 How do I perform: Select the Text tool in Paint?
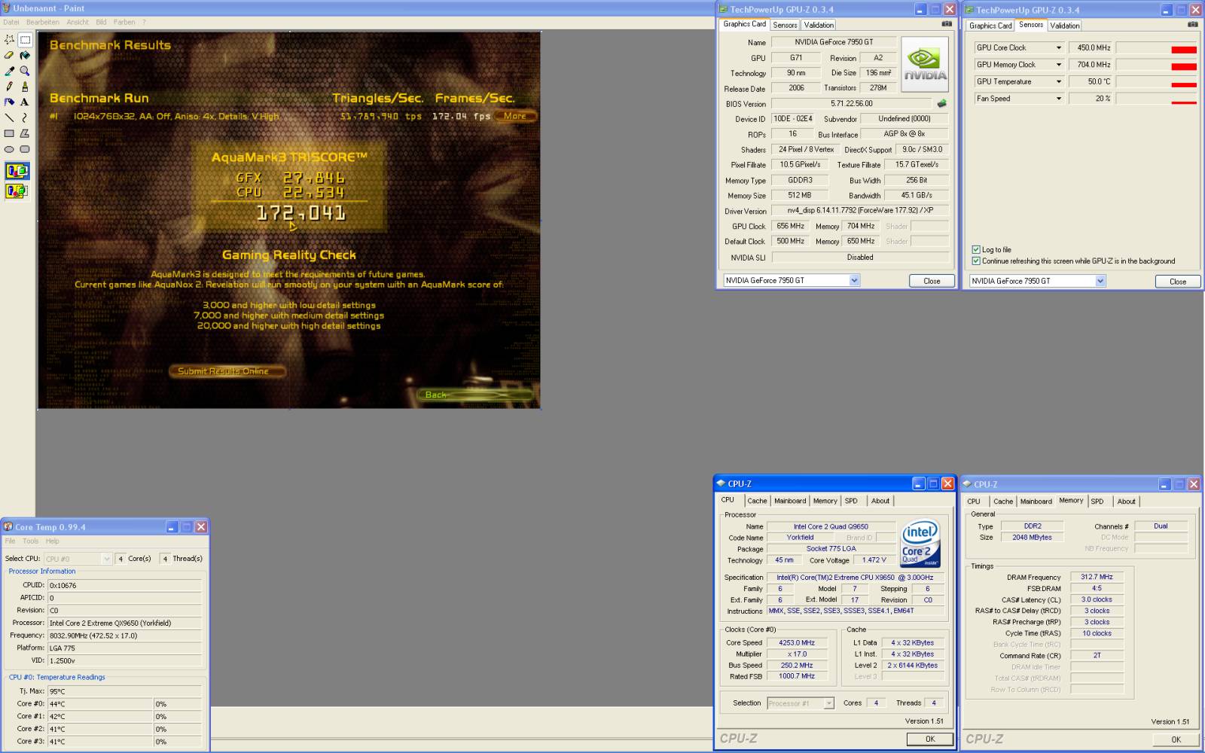pos(25,102)
